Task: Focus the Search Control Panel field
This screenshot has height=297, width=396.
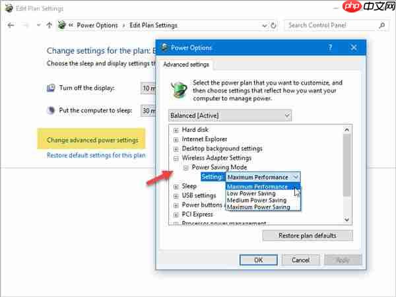Action: 336,25
